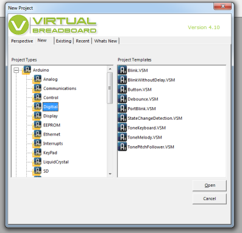The width and height of the screenshot is (242, 233).
Task: Click the Blink.VSM template icon
Action: pyautogui.click(x=123, y=71)
